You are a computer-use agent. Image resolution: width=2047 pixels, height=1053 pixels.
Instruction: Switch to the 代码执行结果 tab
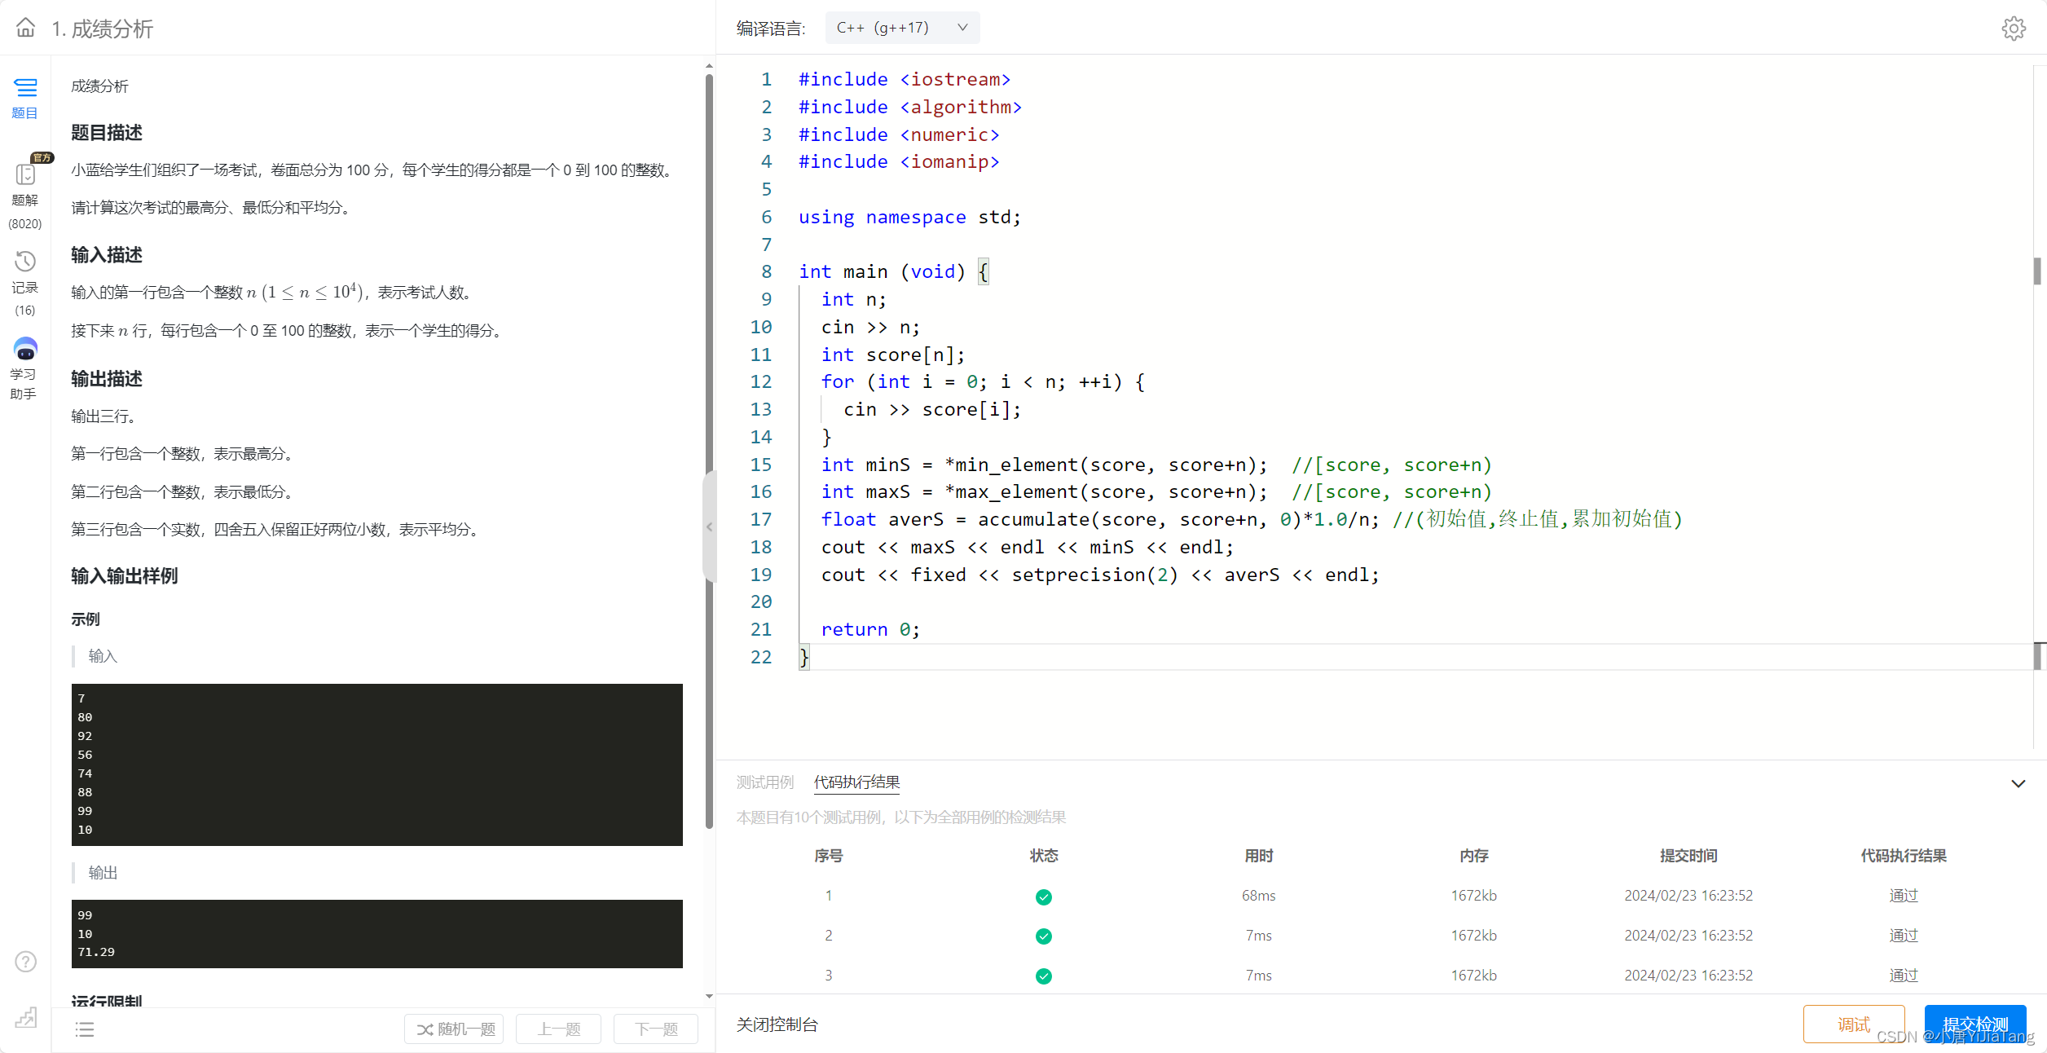tap(856, 782)
